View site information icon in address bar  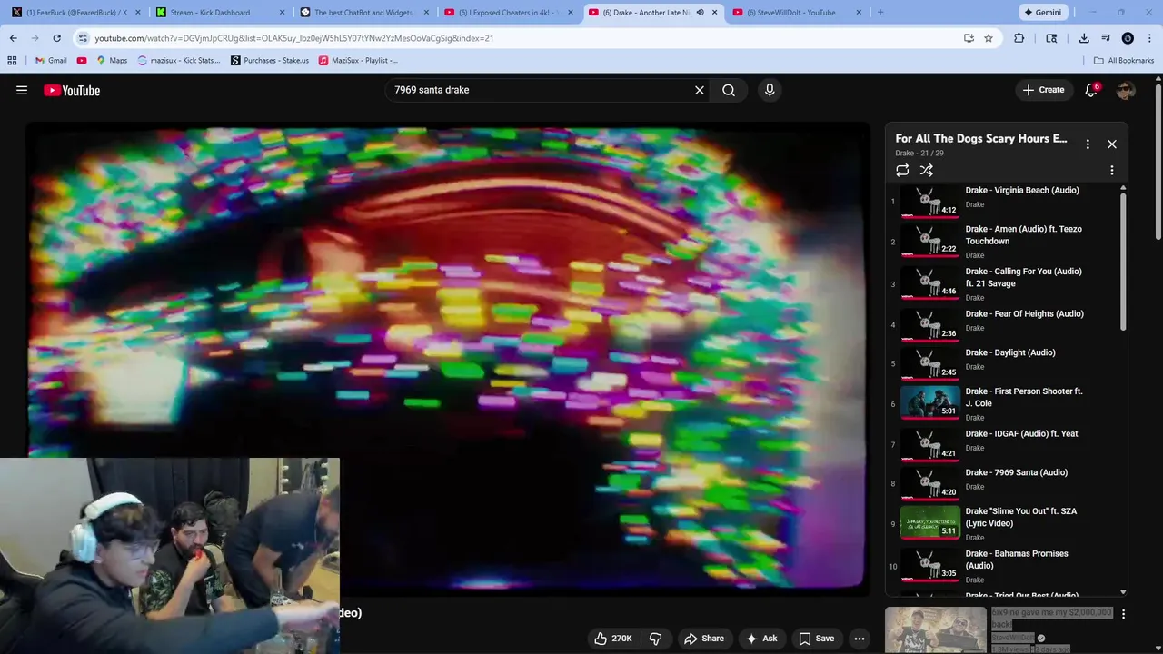(83, 38)
